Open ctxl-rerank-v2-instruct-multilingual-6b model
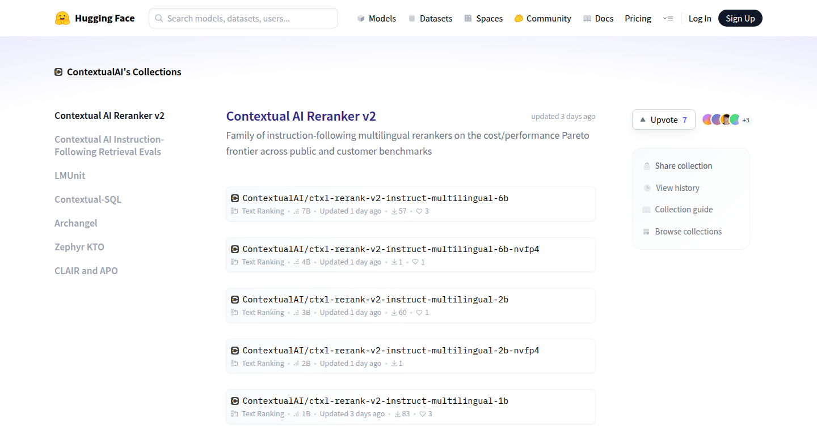 coord(411,204)
